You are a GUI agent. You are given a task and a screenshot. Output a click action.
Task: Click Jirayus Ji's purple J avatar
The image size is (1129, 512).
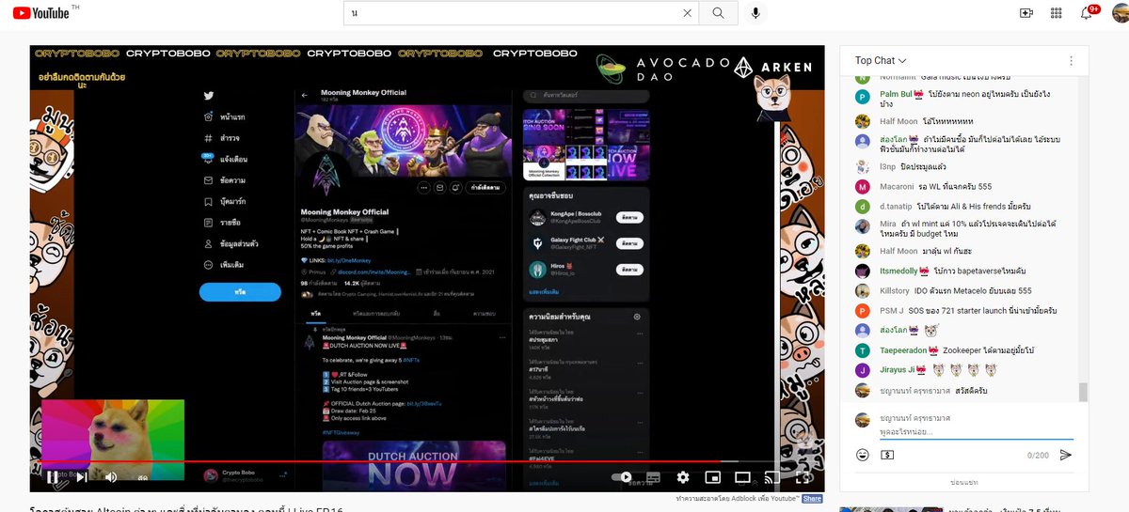coord(862,369)
